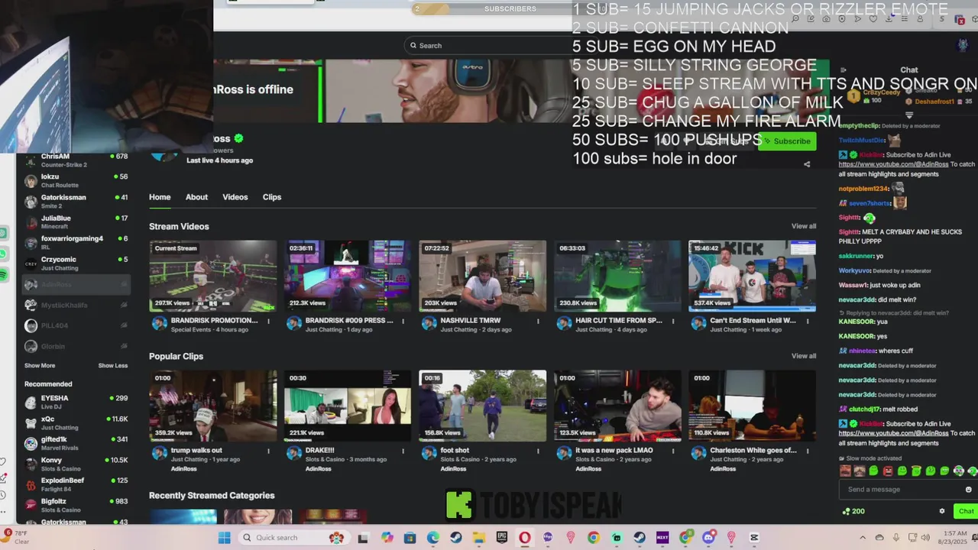Click the Send a message field
This screenshot has height=550, width=978.
point(908,490)
